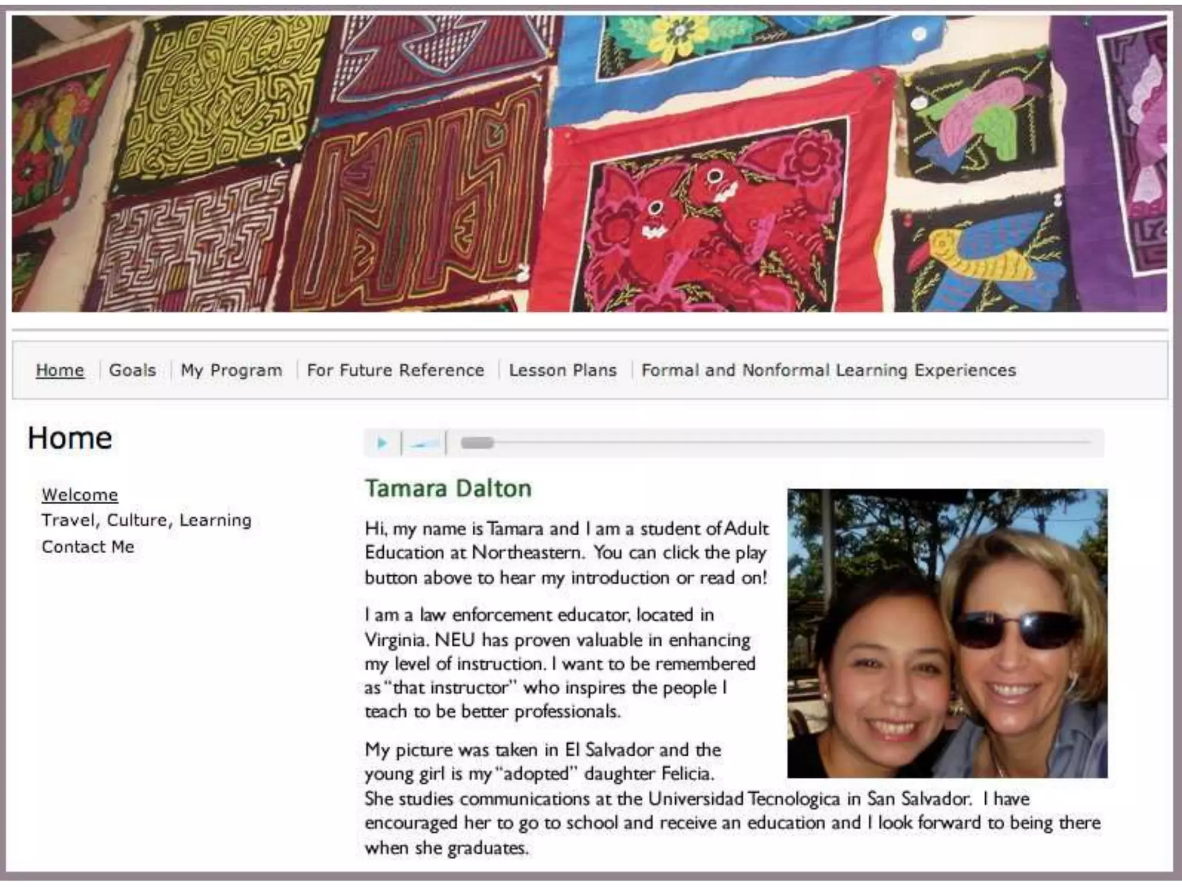This screenshot has width=1182, height=887.
Task: Open the My Program tab
Action: pyautogui.click(x=231, y=370)
